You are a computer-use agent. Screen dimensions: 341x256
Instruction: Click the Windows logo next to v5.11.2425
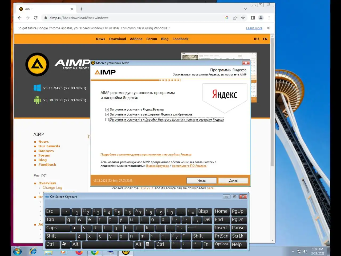click(x=37, y=88)
